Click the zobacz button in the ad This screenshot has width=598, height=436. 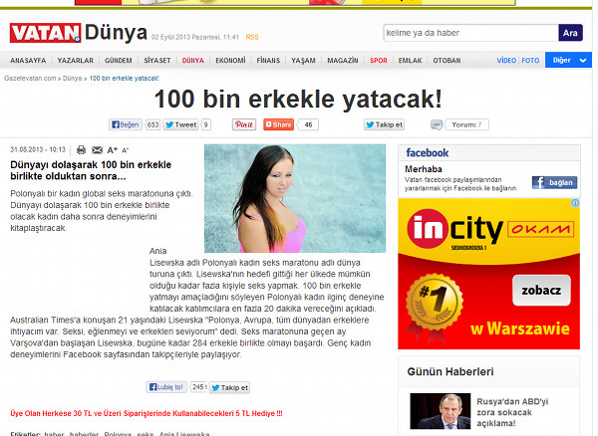[x=541, y=290]
